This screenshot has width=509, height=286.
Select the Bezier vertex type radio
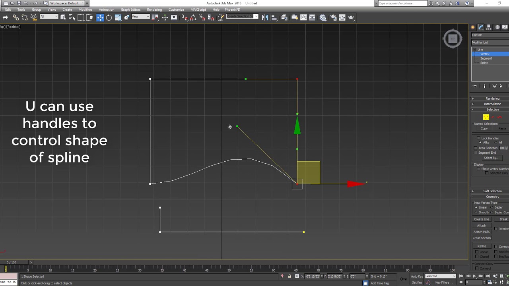(492, 207)
